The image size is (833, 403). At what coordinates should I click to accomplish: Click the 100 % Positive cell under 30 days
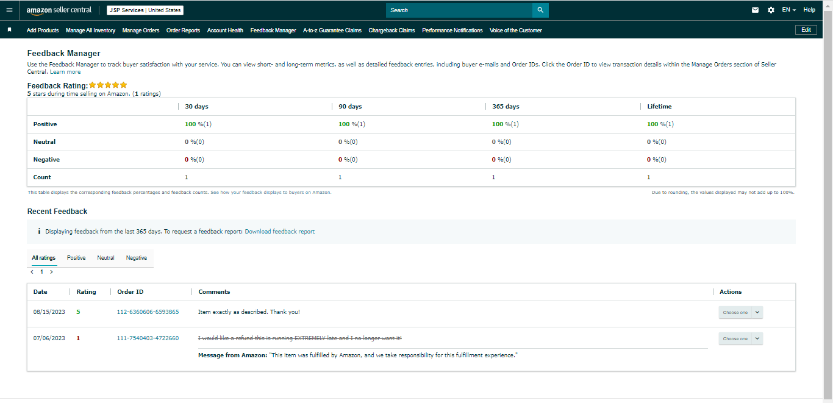198,124
